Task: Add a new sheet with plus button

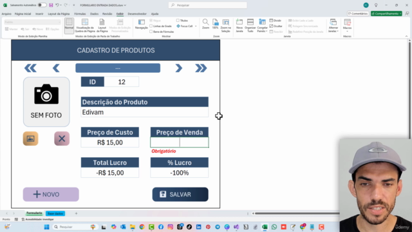Action: (76, 213)
